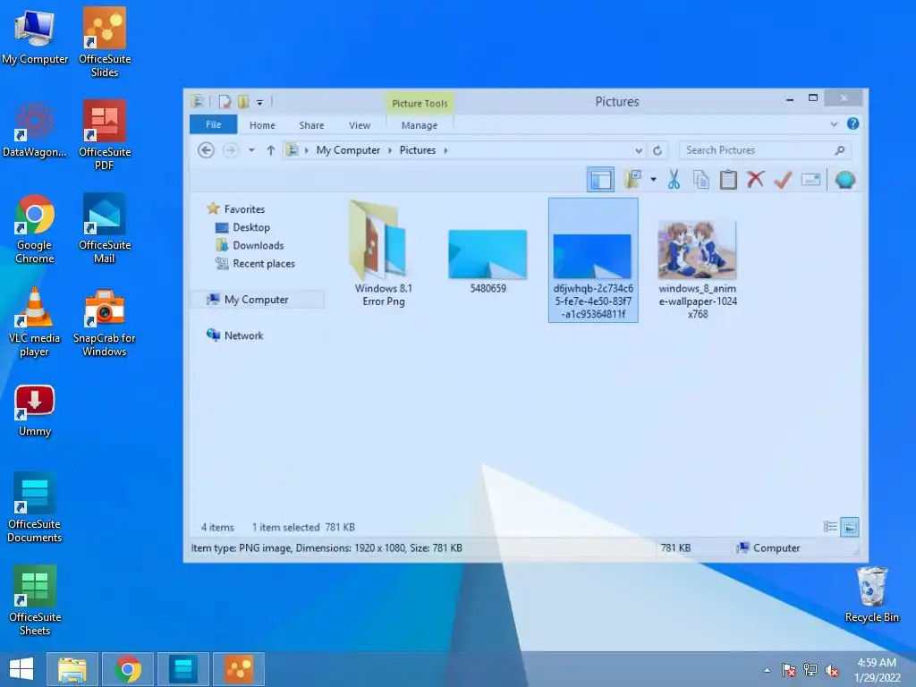
Task: Click the teal shell icon in toolbar
Action: pos(844,179)
